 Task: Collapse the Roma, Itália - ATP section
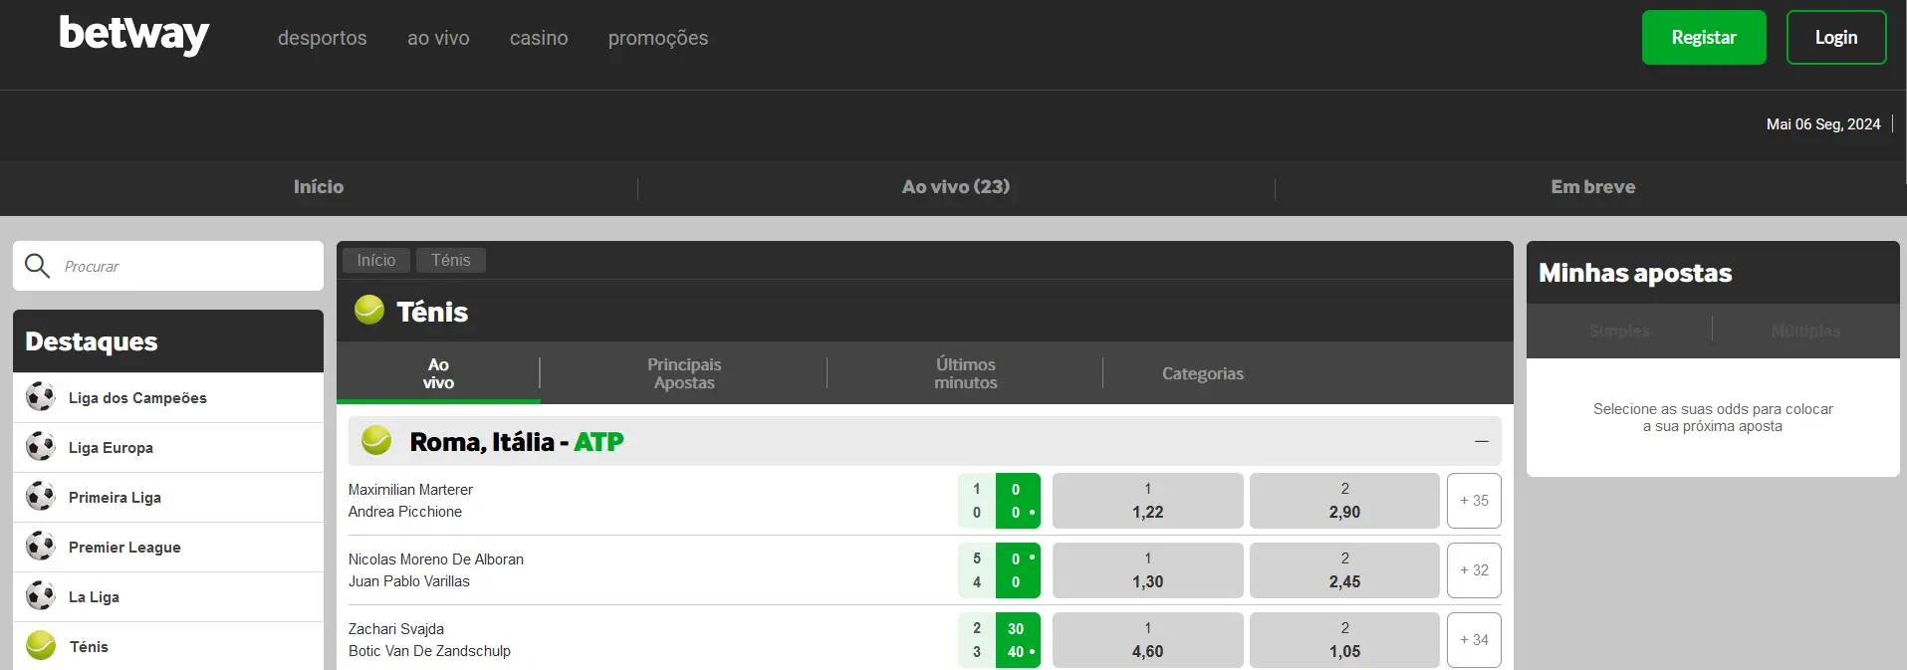tap(1482, 441)
